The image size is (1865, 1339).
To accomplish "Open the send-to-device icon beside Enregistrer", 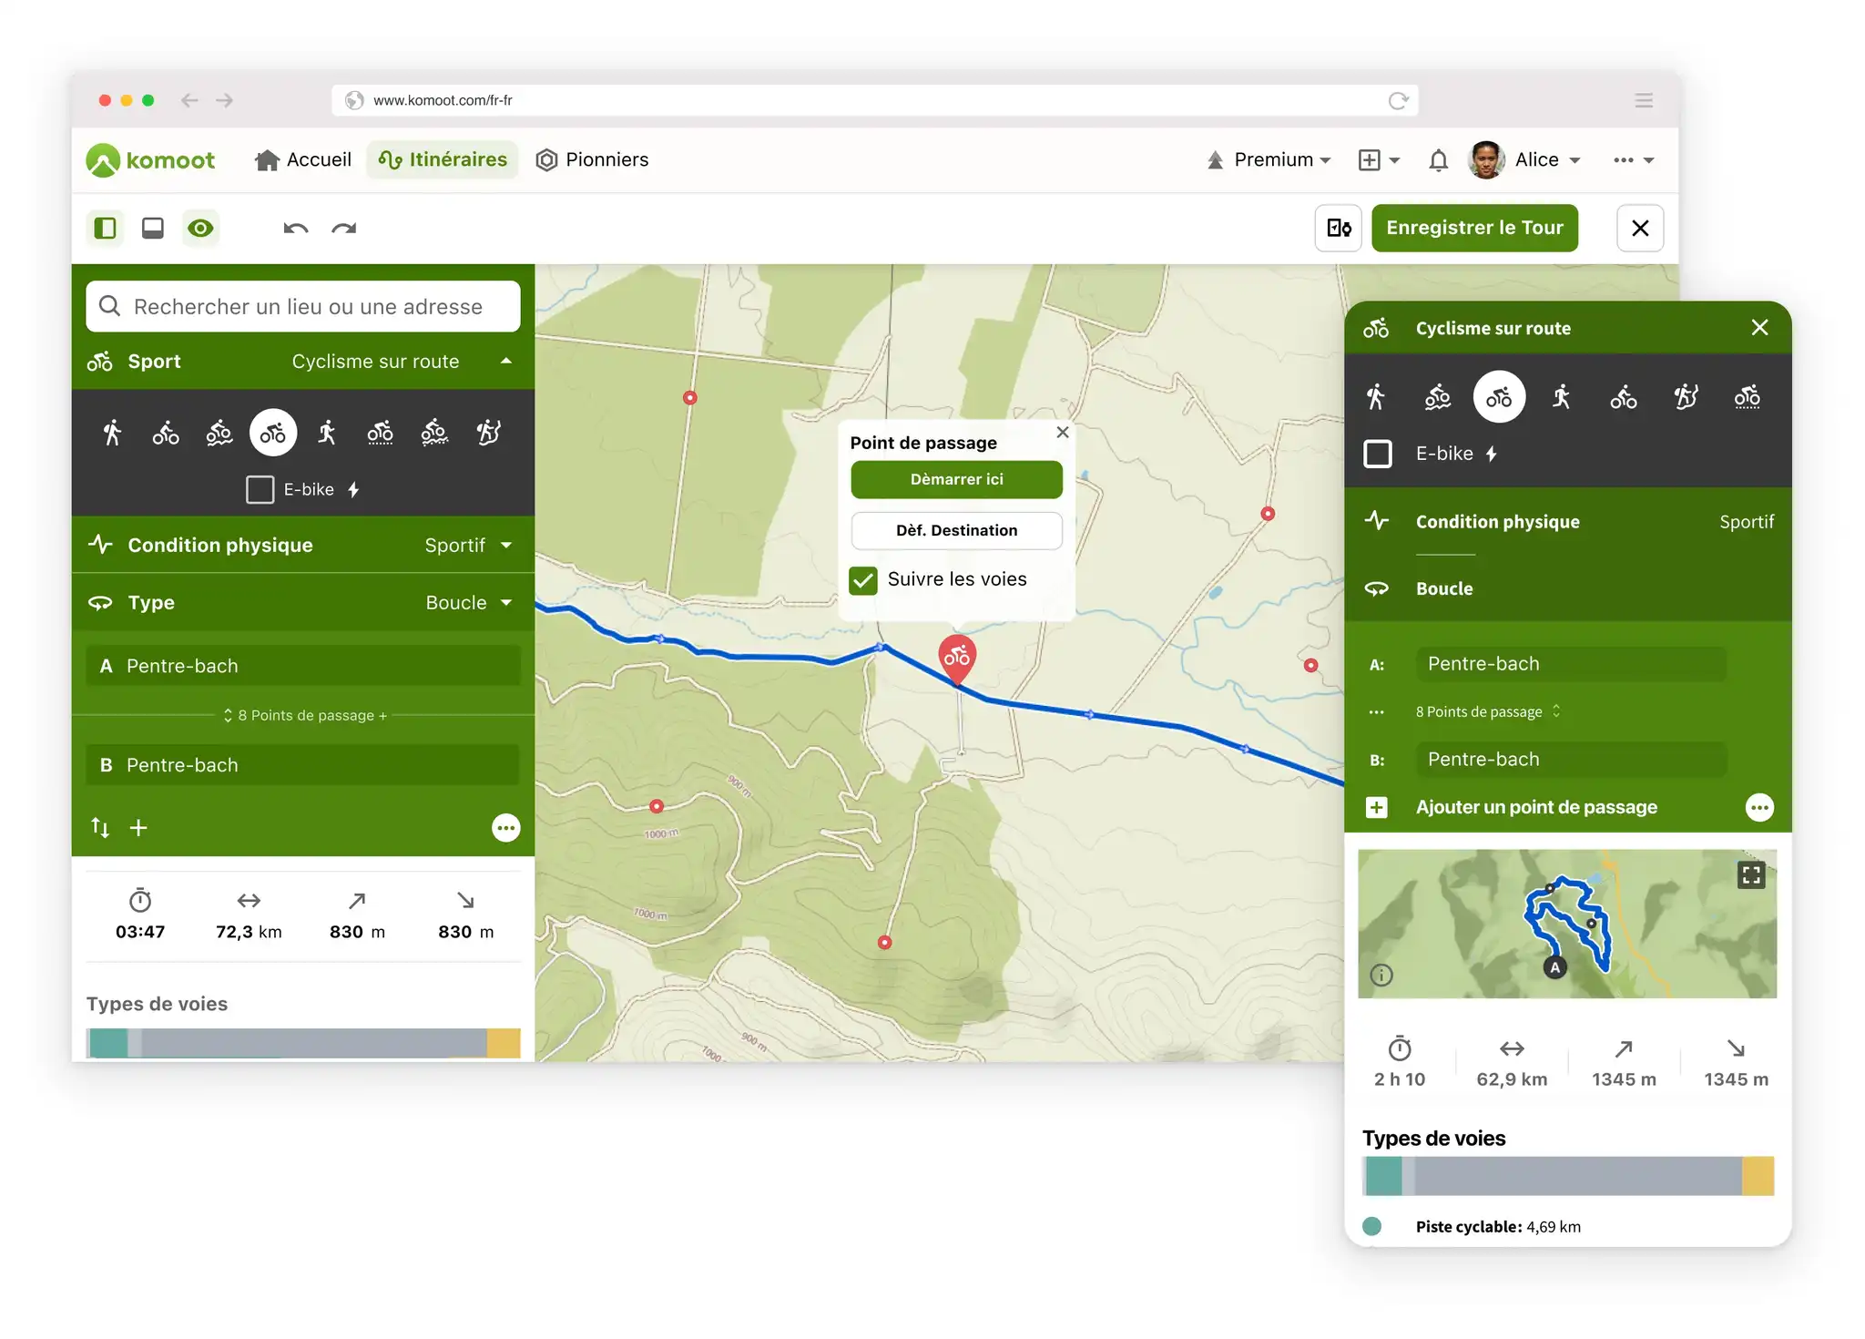I will click(1338, 229).
